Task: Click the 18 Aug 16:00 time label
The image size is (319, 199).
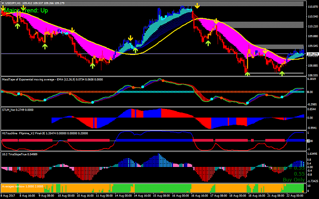Action: coord(257,195)
